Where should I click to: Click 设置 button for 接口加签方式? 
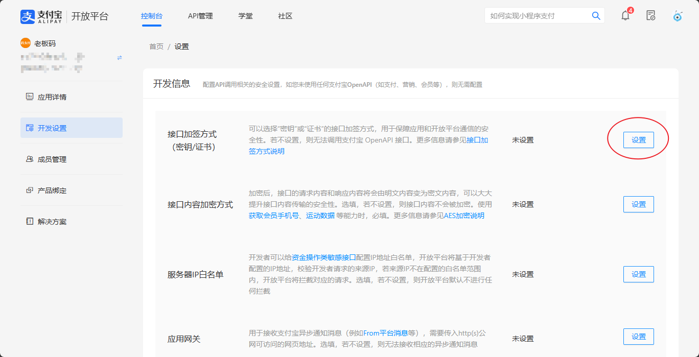[x=638, y=140]
